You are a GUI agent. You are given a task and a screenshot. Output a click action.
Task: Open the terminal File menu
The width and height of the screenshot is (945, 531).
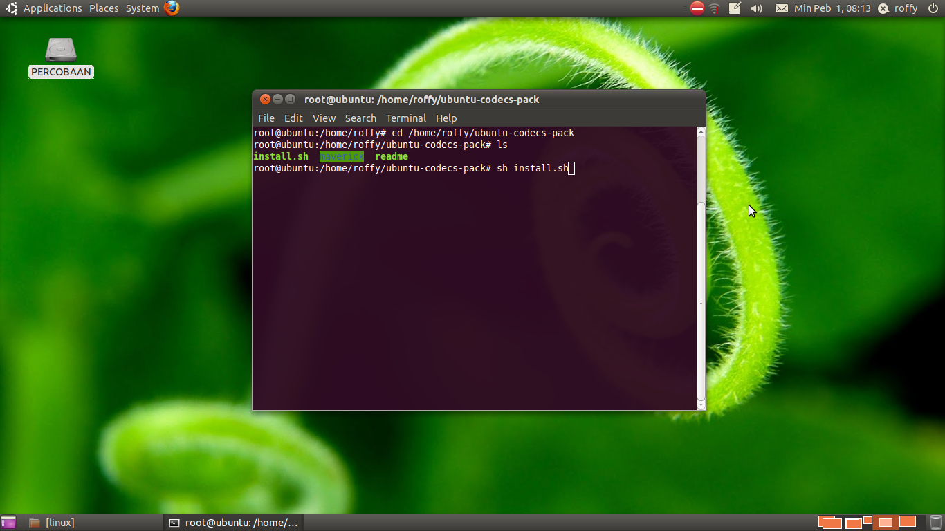(x=266, y=118)
